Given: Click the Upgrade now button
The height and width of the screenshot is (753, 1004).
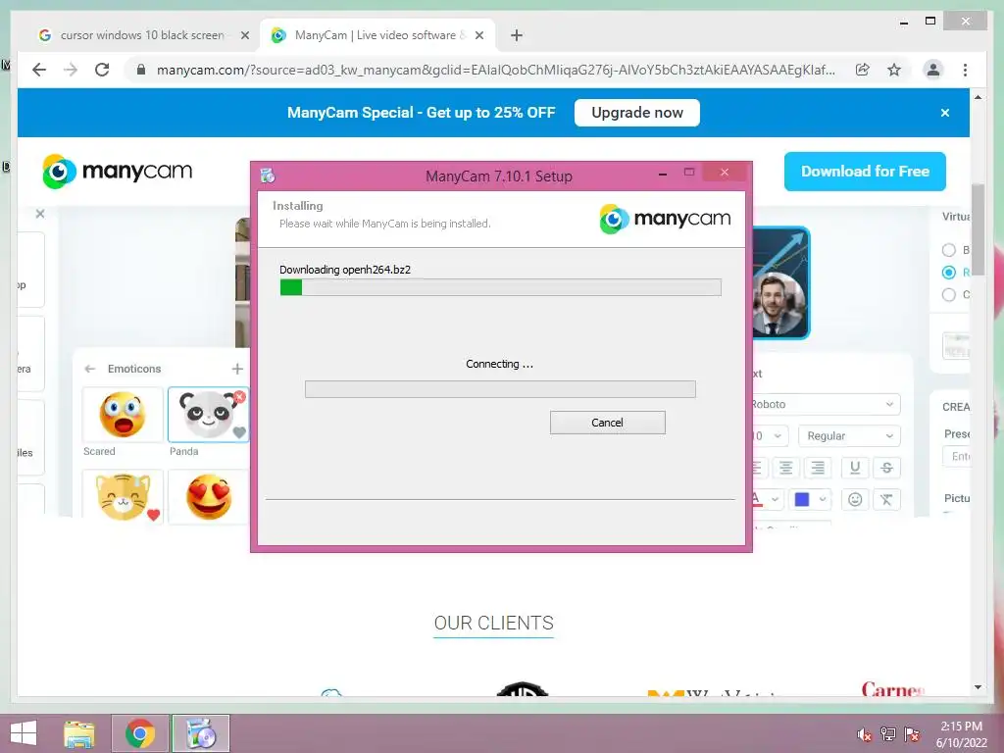Looking at the screenshot, I should 637,113.
